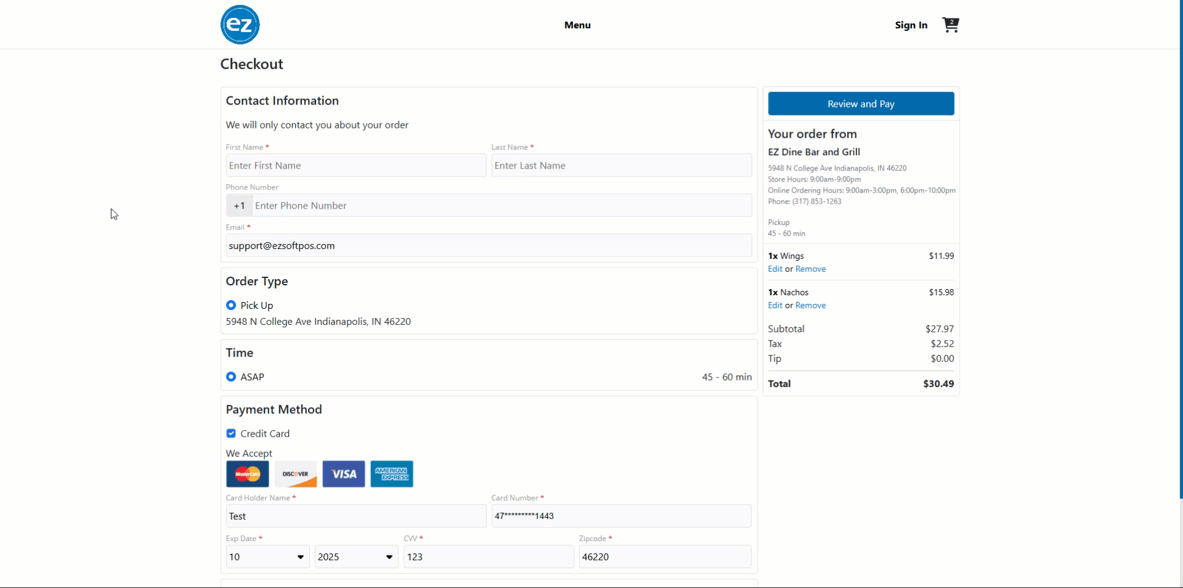1183x588 pixels.
Task: Open the expiration year dropdown
Action: (356, 556)
